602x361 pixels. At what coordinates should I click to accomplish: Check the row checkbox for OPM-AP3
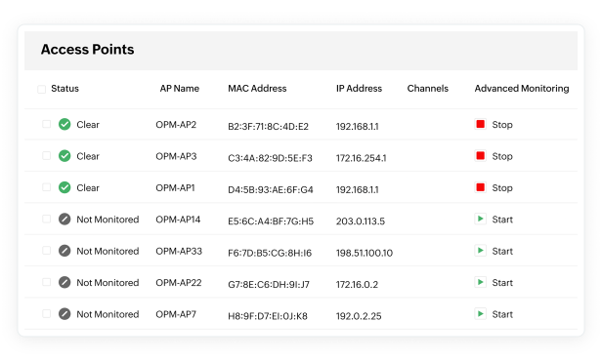pyautogui.click(x=47, y=155)
